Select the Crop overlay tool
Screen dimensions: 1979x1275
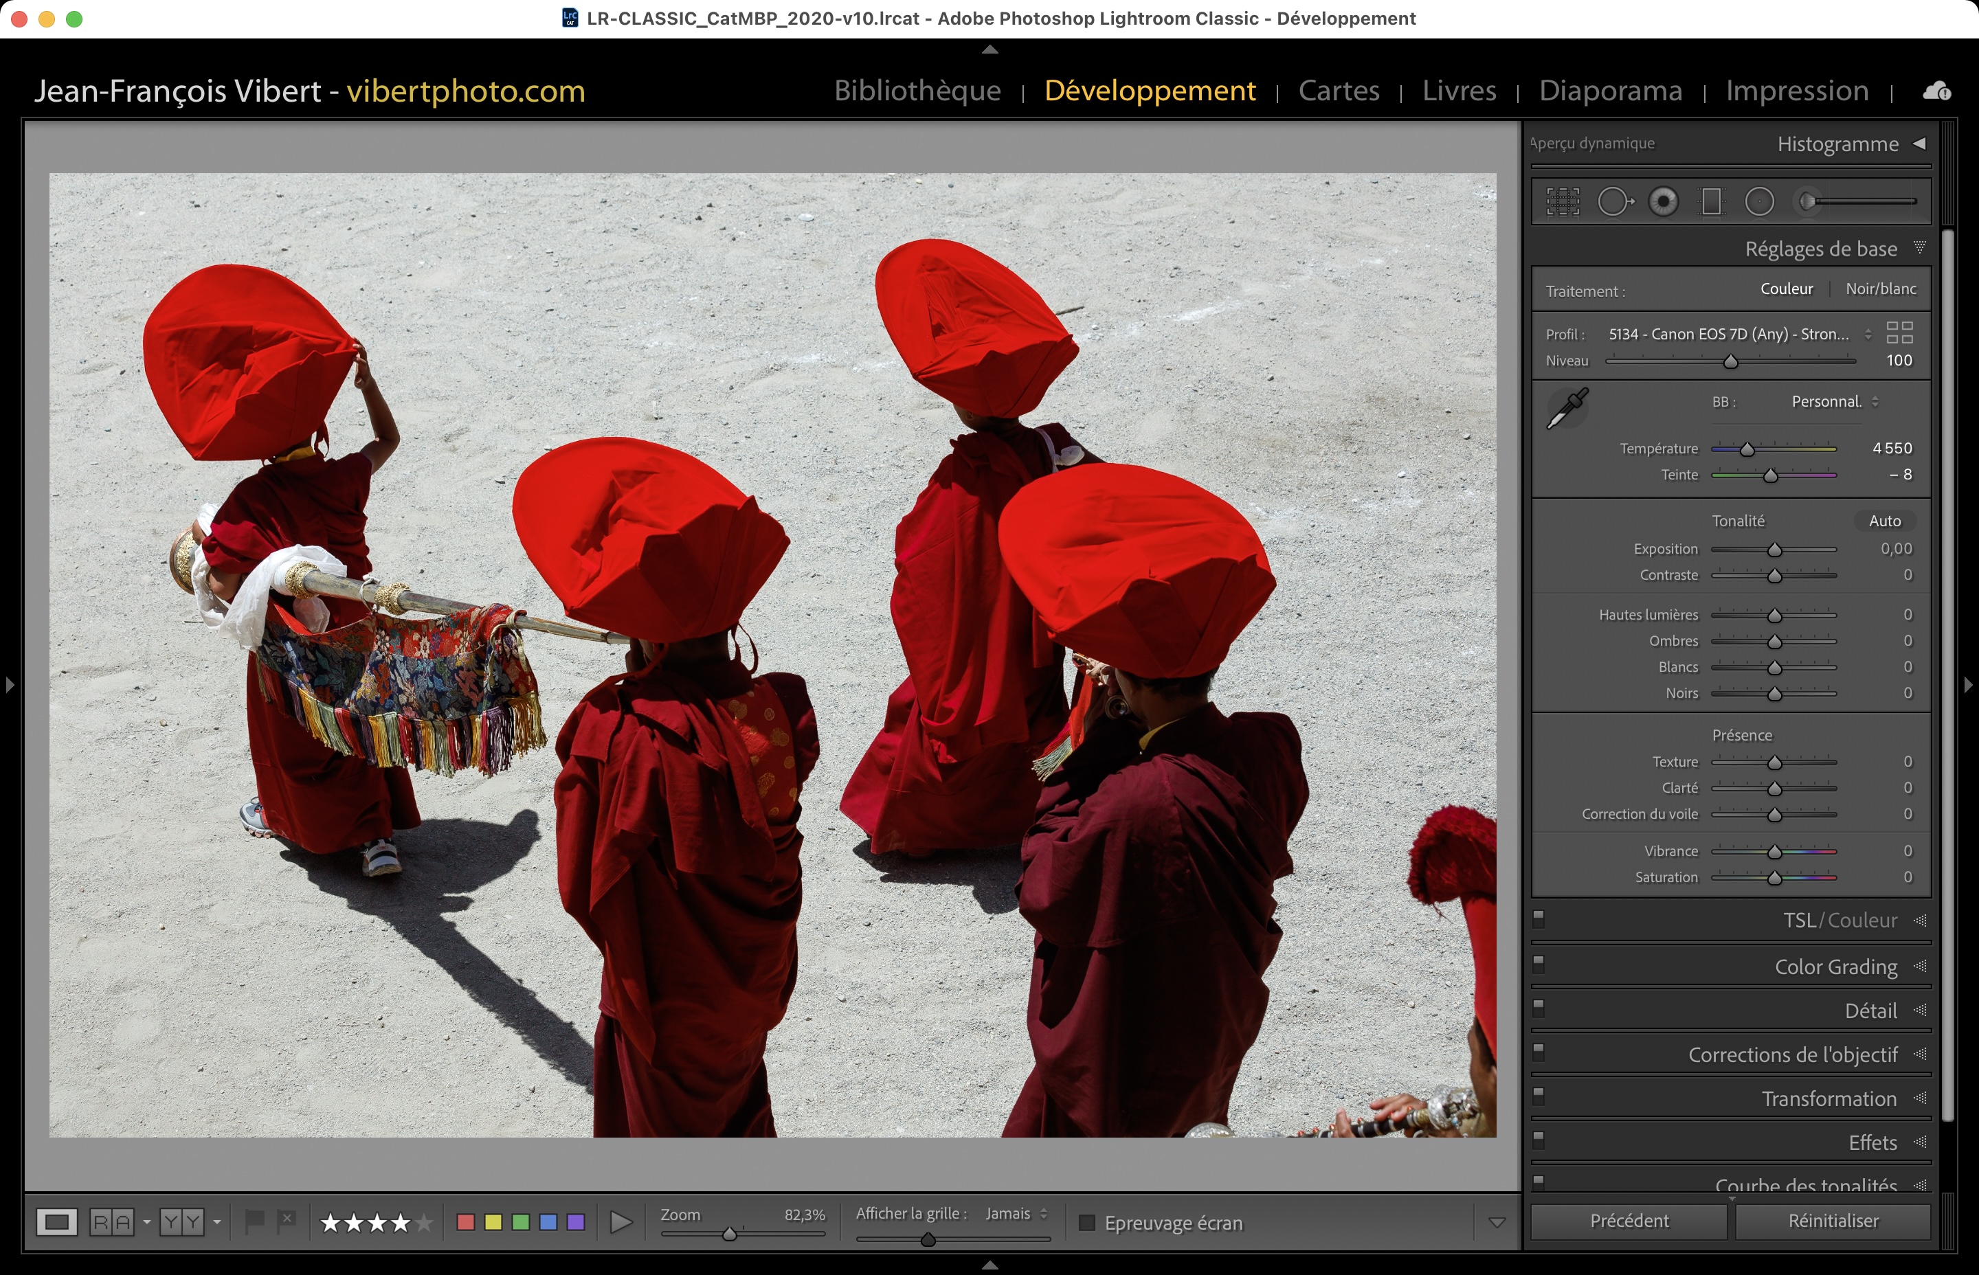click(1563, 201)
